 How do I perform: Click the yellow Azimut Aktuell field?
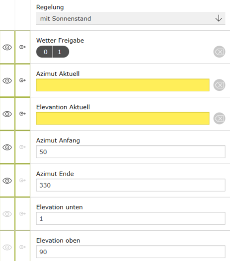tap(123, 85)
